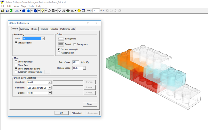Expand the Memory usage dropdown

84,68
